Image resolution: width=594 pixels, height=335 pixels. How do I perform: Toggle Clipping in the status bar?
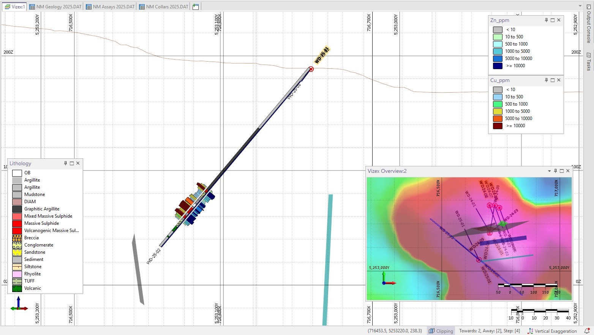tap(441, 331)
